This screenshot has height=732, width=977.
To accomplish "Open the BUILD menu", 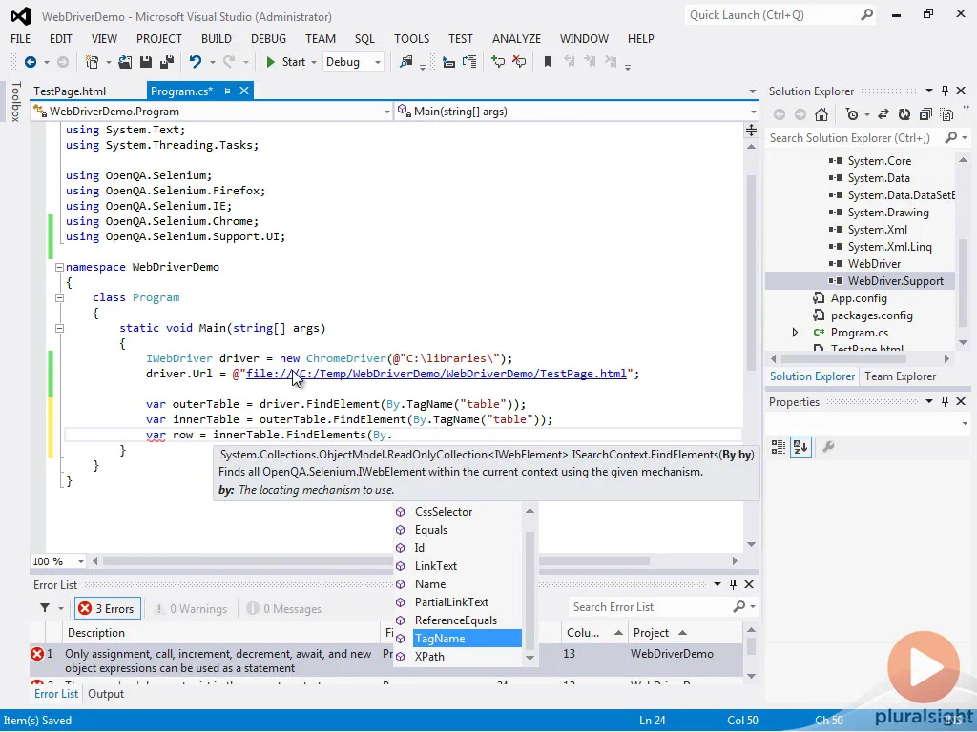I will 217,38.
